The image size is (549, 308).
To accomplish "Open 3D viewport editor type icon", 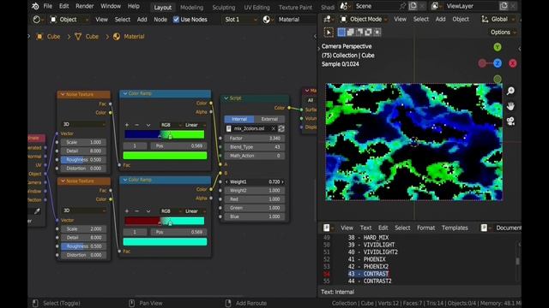I will tap(328, 19).
